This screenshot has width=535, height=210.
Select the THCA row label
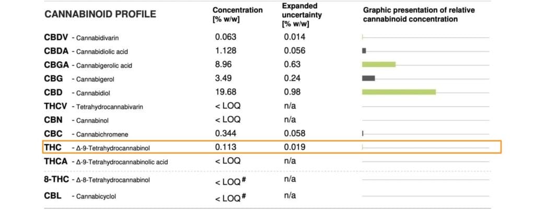point(107,161)
